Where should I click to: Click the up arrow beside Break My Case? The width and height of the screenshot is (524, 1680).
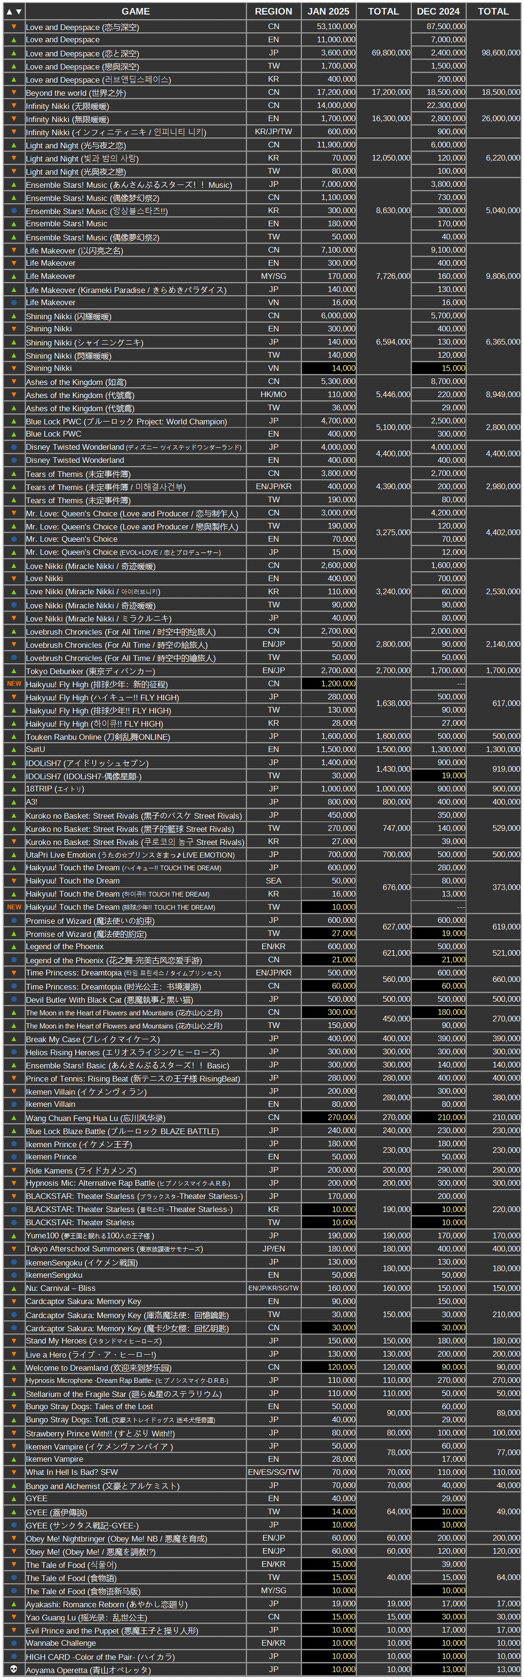tap(14, 1038)
